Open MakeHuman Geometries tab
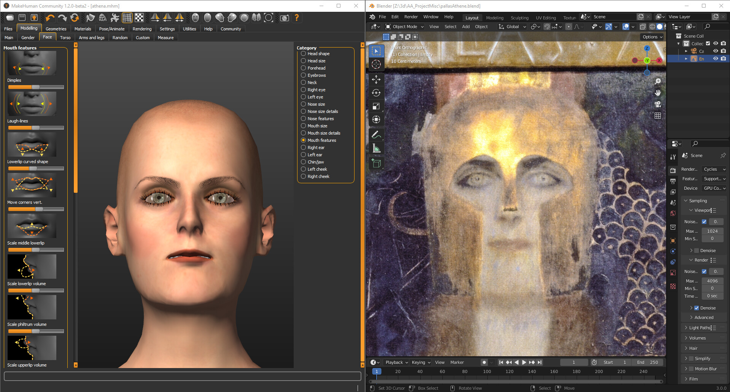 coord(56,29)
